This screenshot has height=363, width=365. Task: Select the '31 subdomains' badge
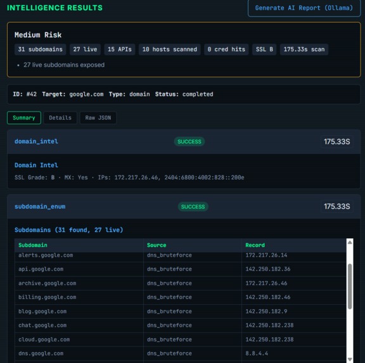pyautogui.click(x=41, y=49)
